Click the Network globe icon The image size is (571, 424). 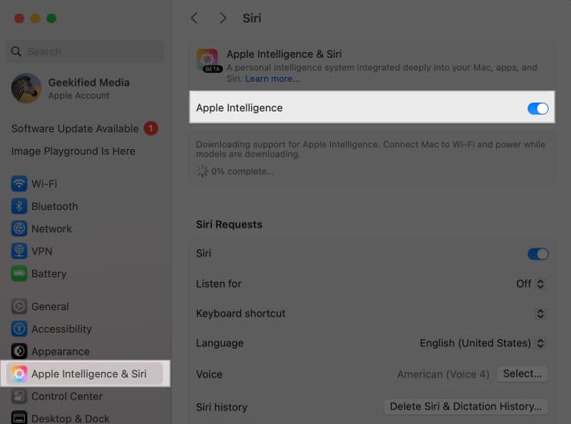(x=19, y=228)
